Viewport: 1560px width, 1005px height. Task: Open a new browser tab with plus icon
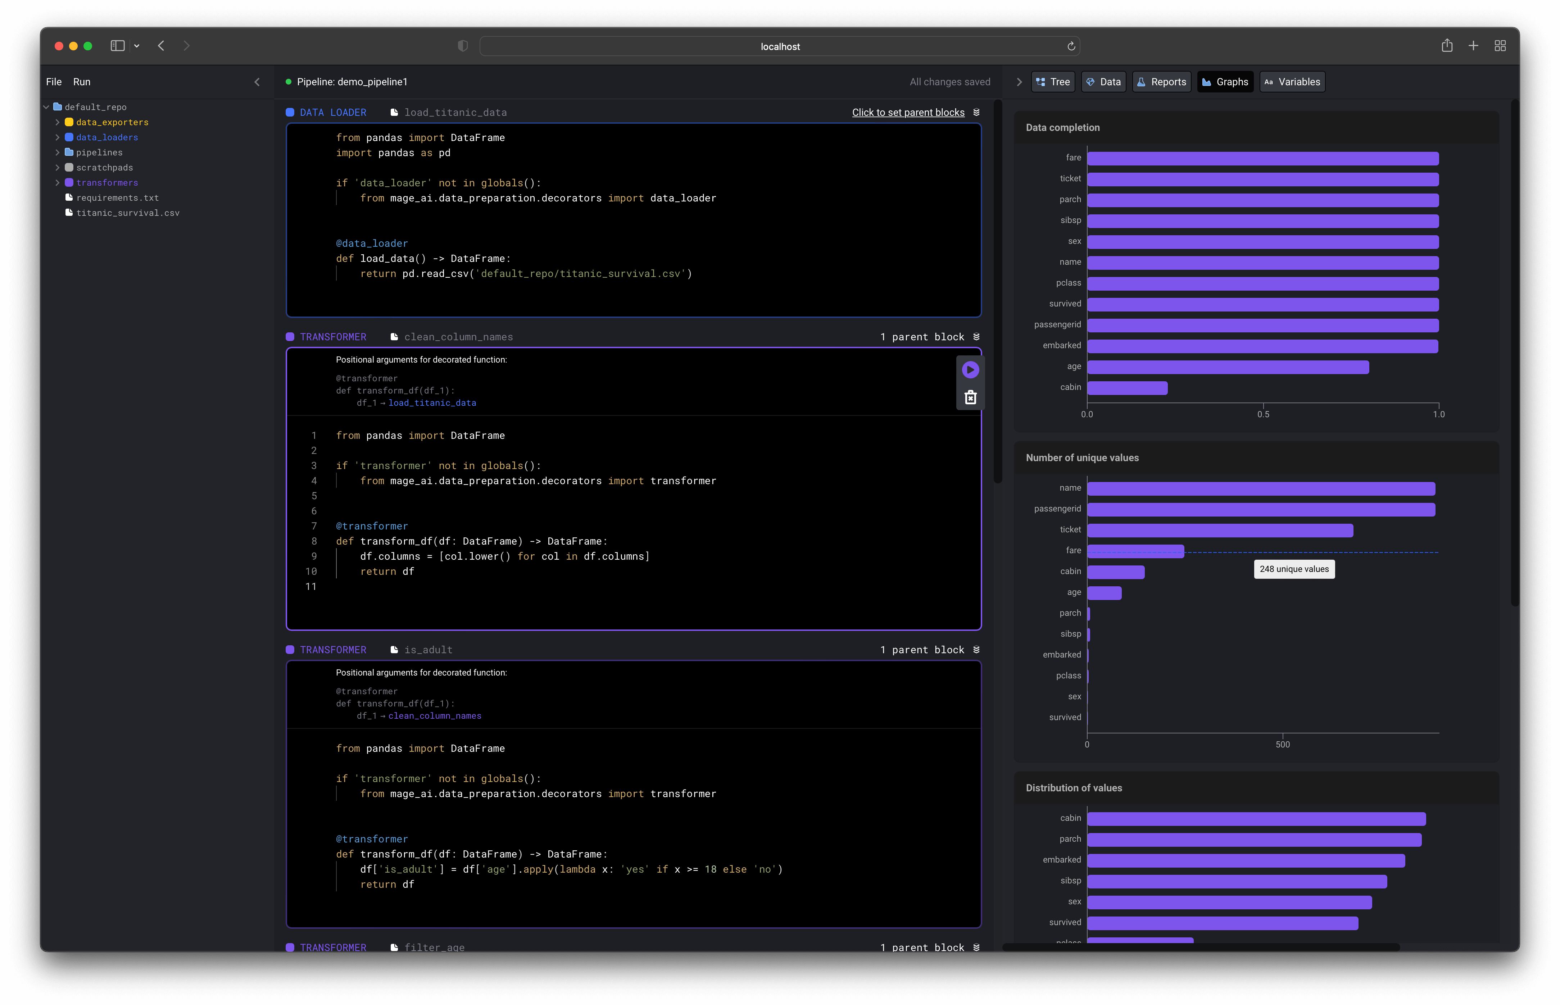point(1473,46)
